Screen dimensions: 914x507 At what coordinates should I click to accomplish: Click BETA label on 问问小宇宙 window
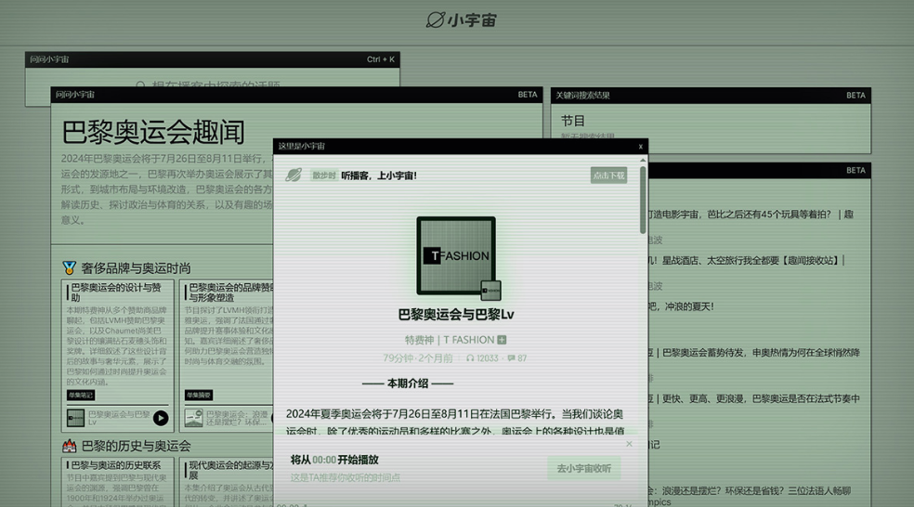(x=528, y=95)
